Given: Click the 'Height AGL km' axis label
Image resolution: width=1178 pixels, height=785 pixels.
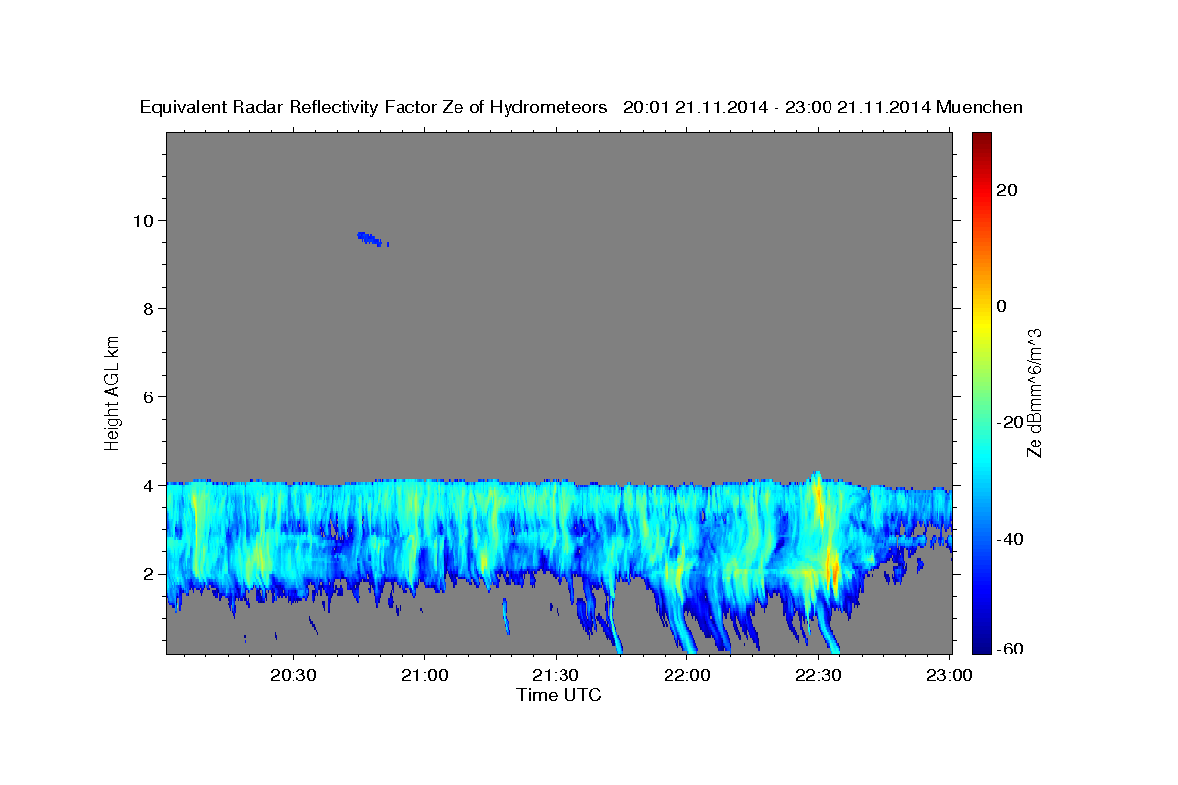Looking at the screenshot, I should (x=113, y=392).
